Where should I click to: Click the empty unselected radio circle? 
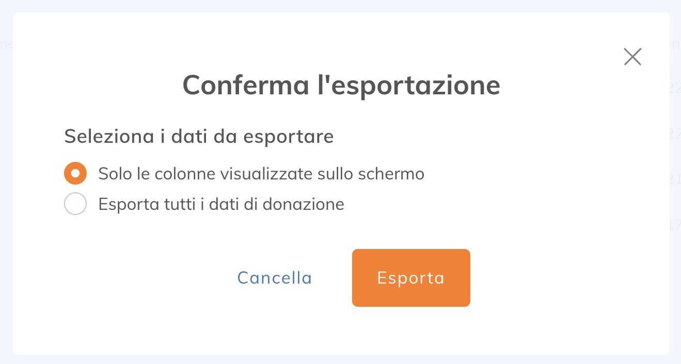tap(75, 204)
